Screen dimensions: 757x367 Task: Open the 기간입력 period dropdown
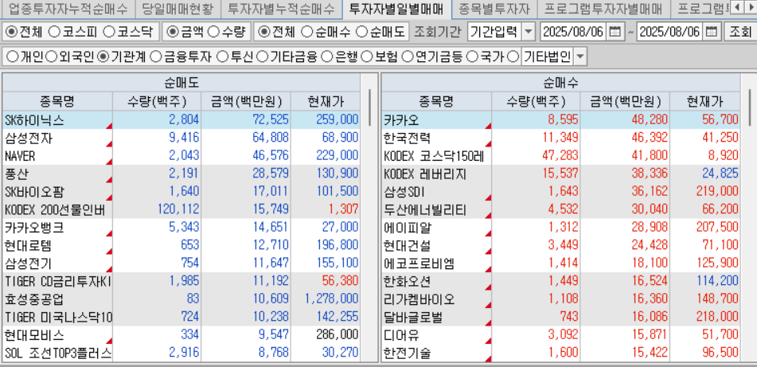tap(529, 33)
